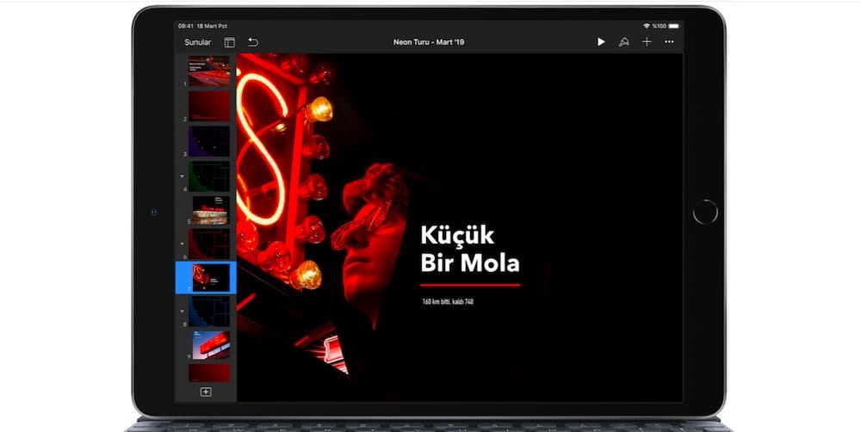Select slide 9 thumbnail with neon sign

tap(209, 344)
